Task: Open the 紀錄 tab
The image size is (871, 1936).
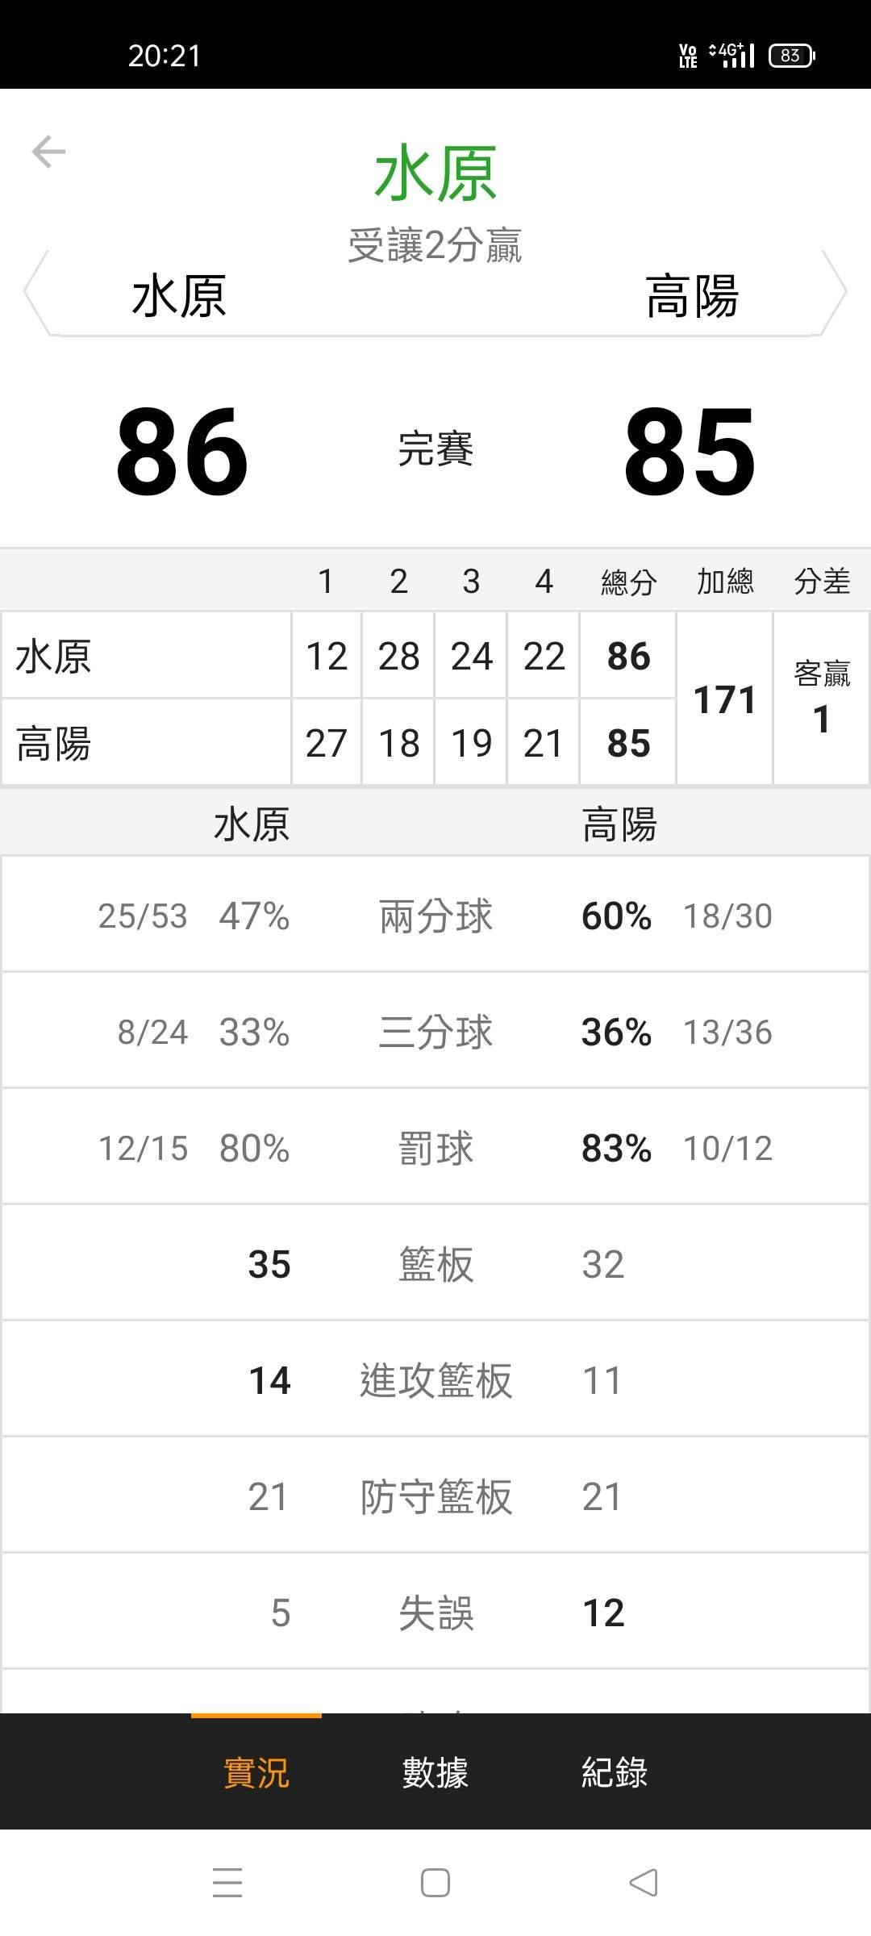Action: (615, 1772)
